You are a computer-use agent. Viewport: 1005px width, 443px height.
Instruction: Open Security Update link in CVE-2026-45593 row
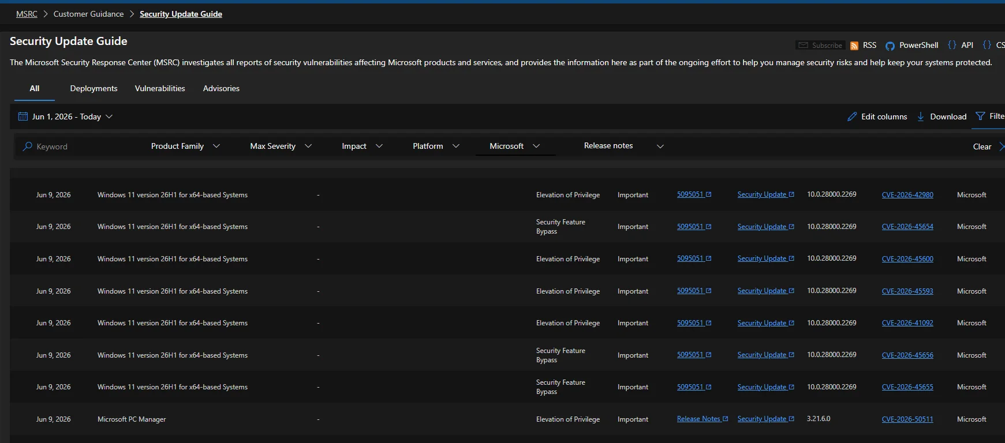(761, 291)
